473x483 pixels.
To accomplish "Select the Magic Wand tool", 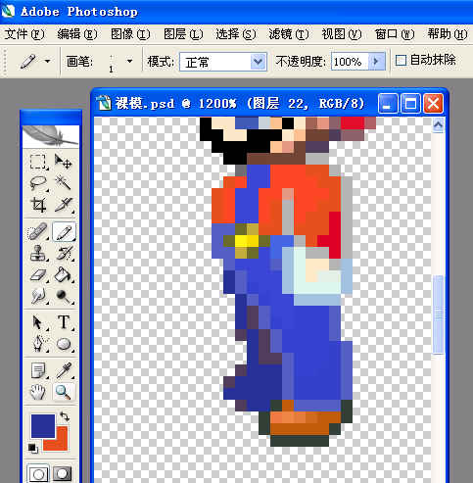I will 64,183.
